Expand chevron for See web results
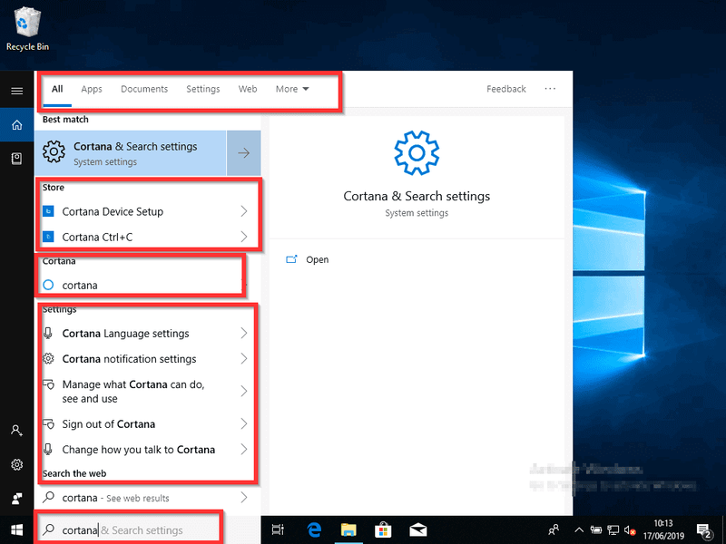This screenshot has width=726, height=544. [244, 498]
